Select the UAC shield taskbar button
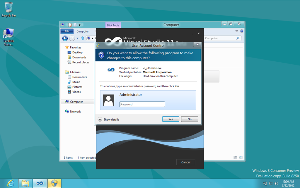 coord(54,183)
